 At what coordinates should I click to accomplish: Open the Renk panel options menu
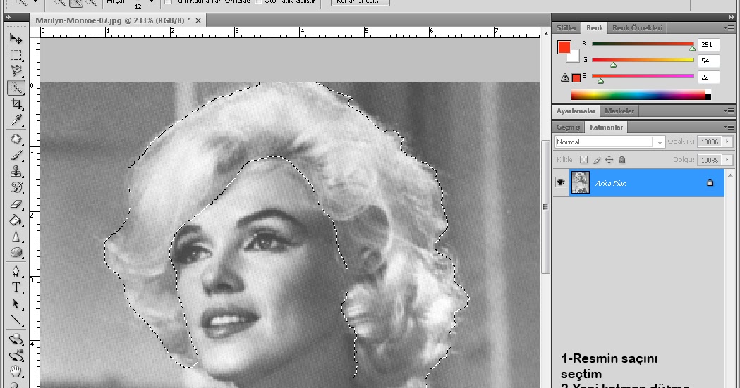pos(729,27)
